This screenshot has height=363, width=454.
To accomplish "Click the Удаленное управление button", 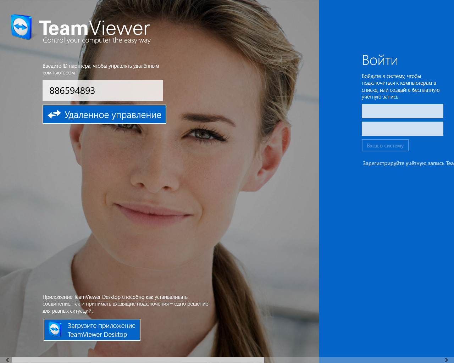I will pyautogui.click(x=104, y=114).
